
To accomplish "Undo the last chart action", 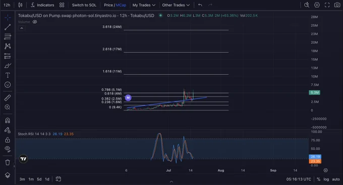I will (200, 5).
